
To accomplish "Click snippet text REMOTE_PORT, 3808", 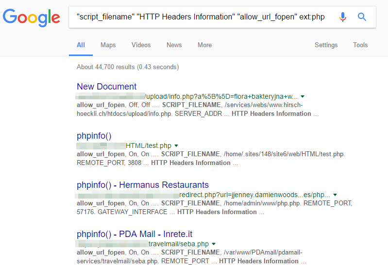I will 109,163.
